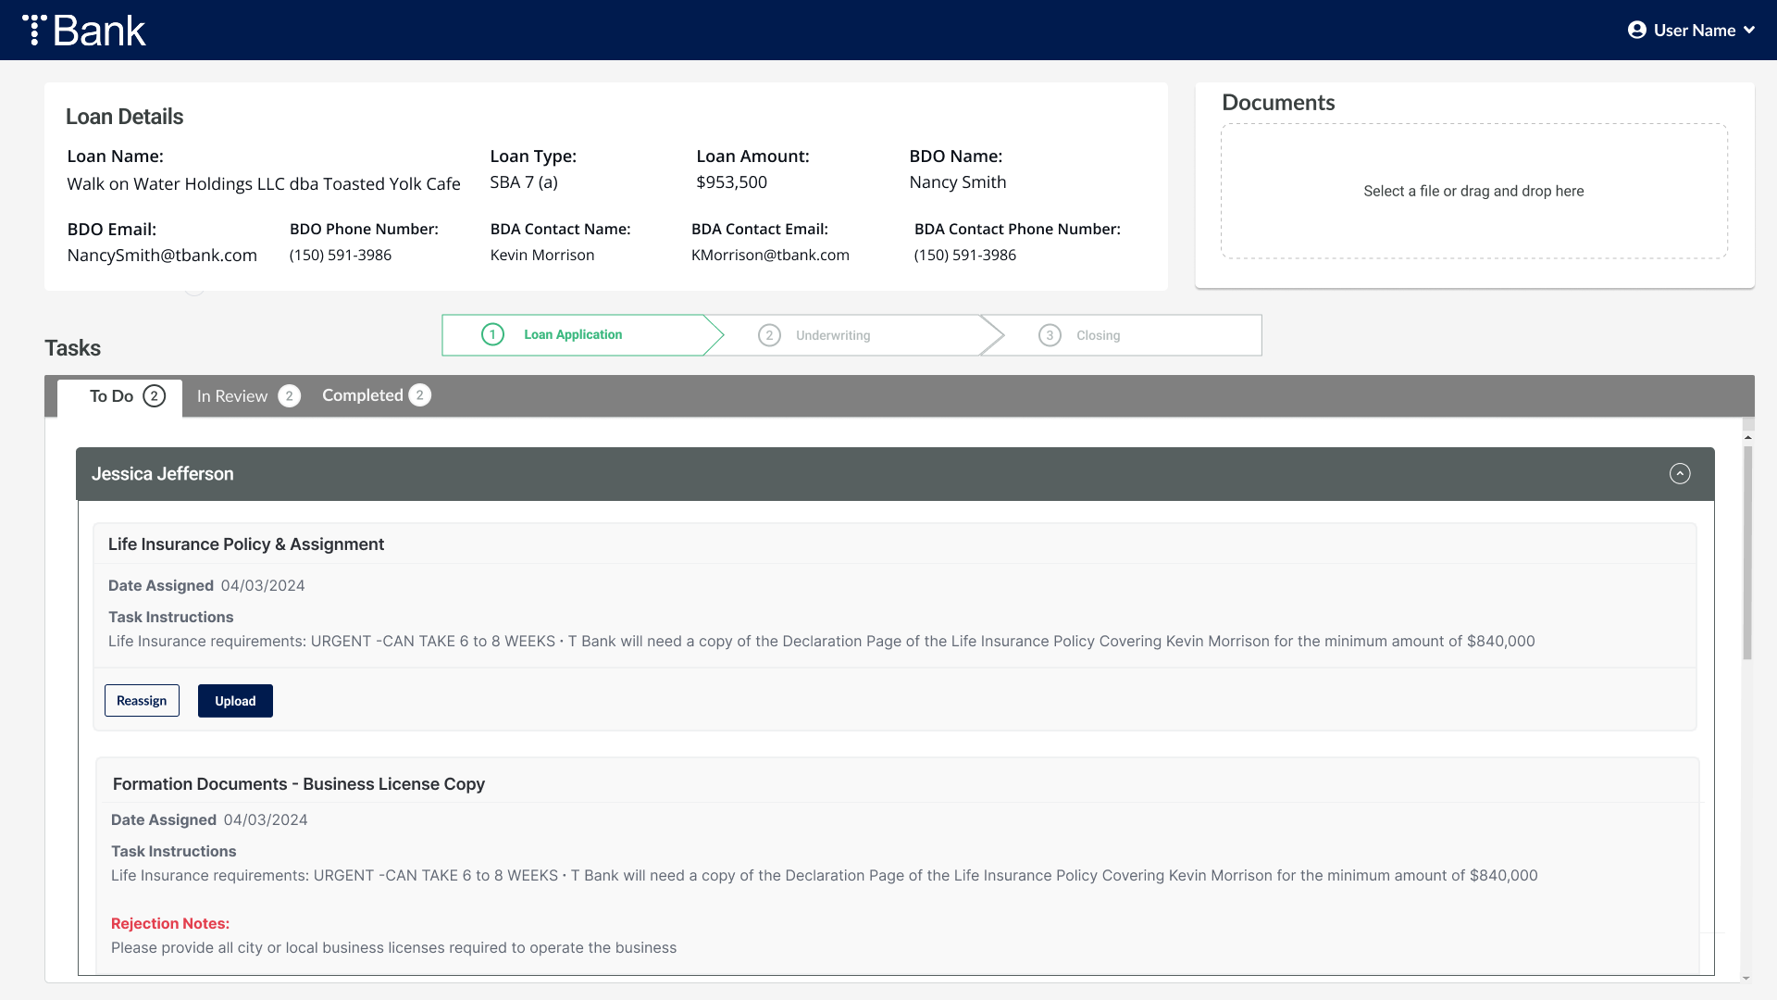Go to the Closing stage
The width and height of the screenshot is (1777, 1000).
(x=1098, y=335)
